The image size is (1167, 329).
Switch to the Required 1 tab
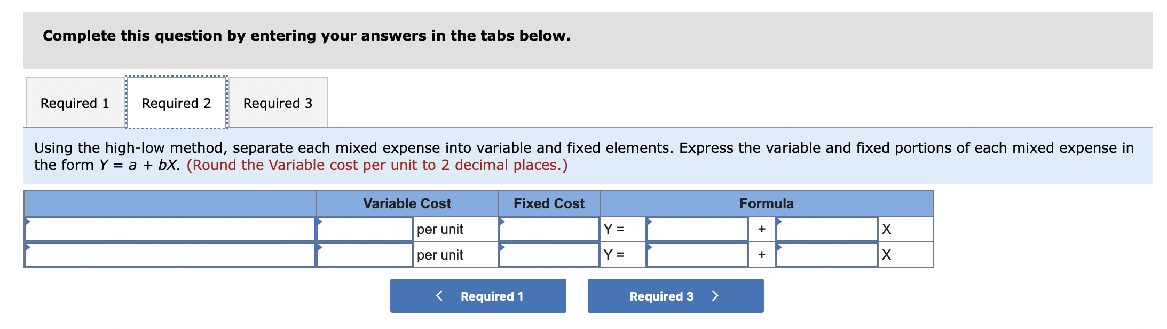(x=74, y=103)
